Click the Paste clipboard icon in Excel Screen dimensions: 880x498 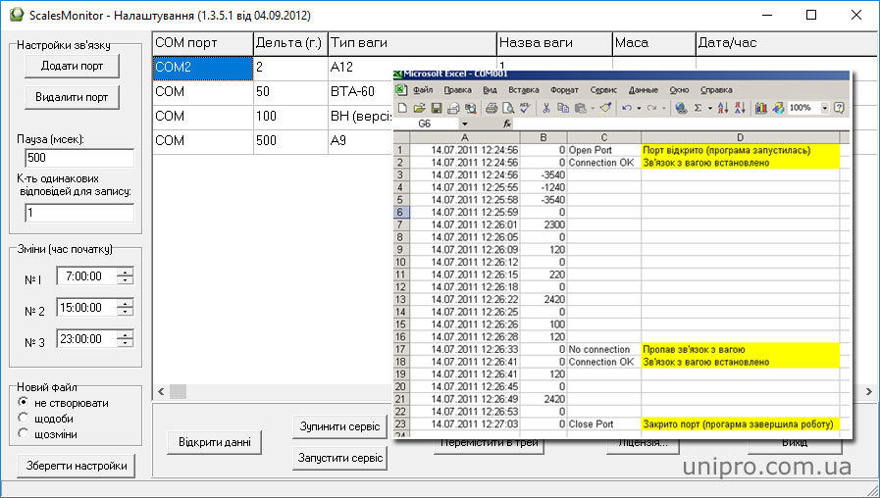point(581,108)
